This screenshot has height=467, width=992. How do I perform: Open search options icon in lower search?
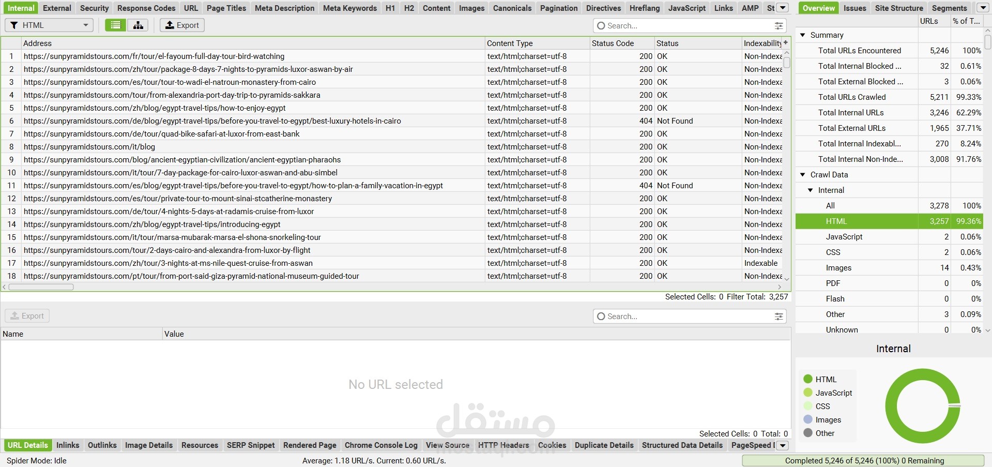[779, 316]
